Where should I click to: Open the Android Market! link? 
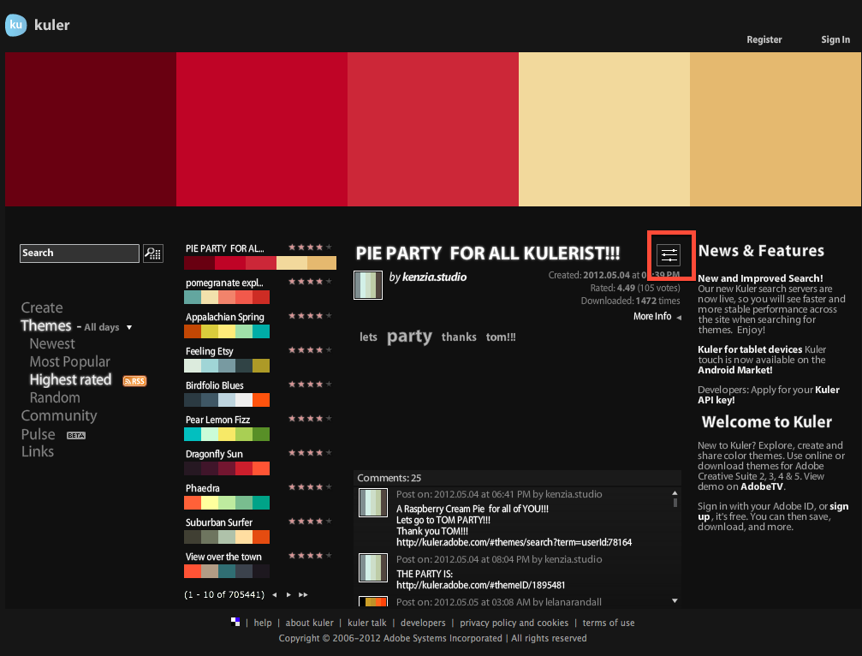735,370
